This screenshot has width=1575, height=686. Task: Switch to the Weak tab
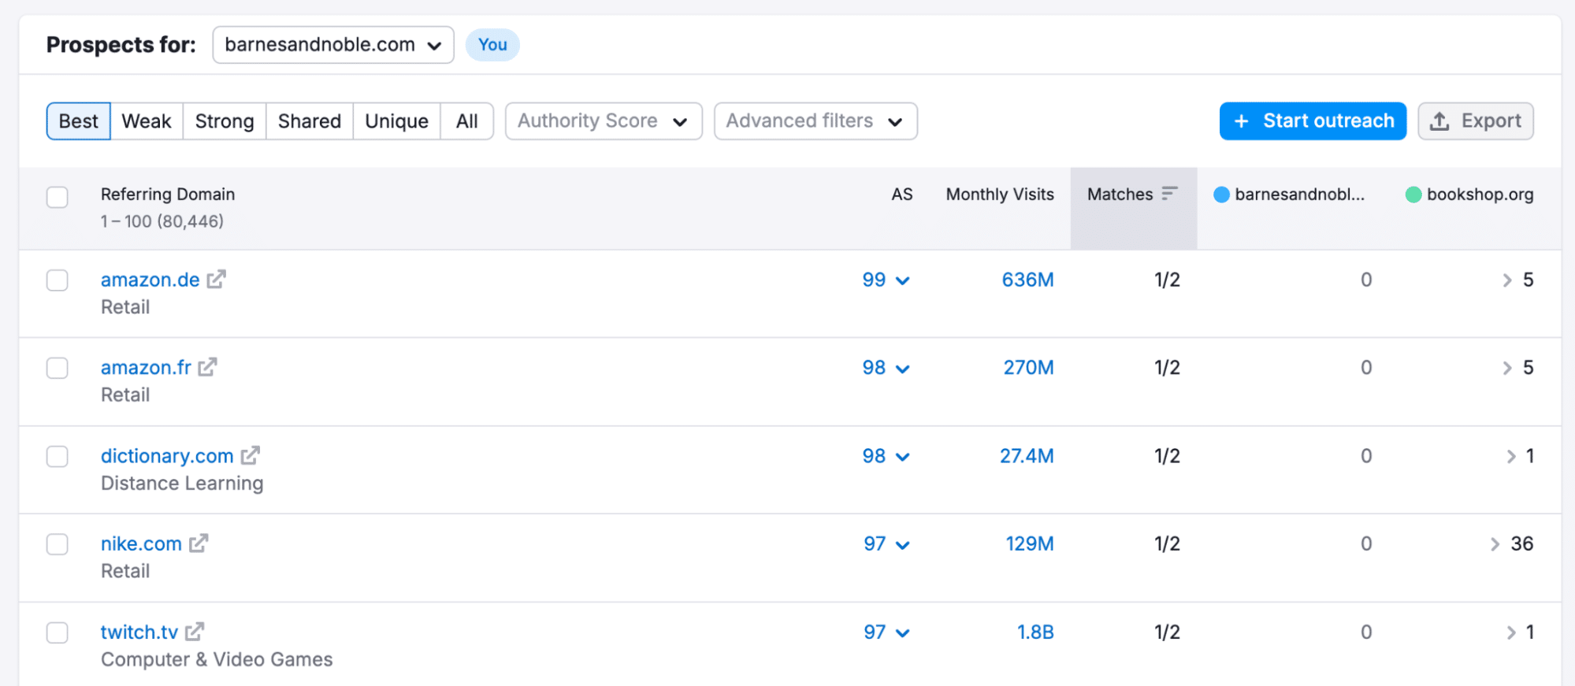pyautogui.click(x=147, y=121)
